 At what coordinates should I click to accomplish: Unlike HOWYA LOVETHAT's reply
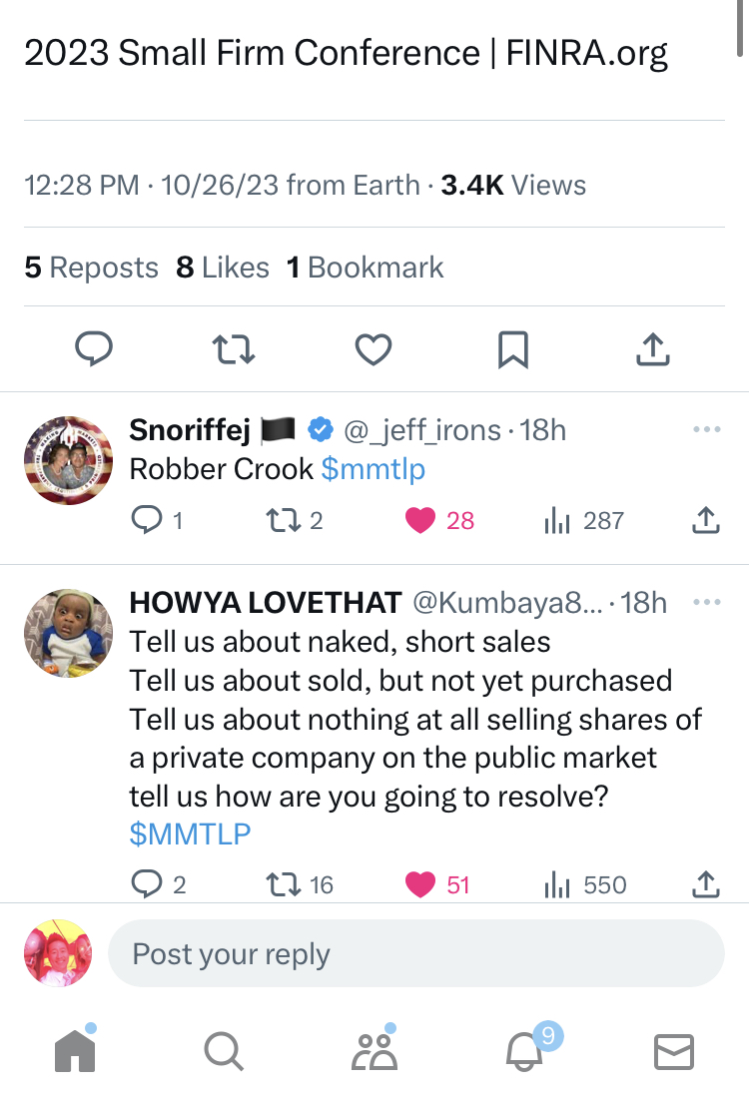[x=421, y=884]
